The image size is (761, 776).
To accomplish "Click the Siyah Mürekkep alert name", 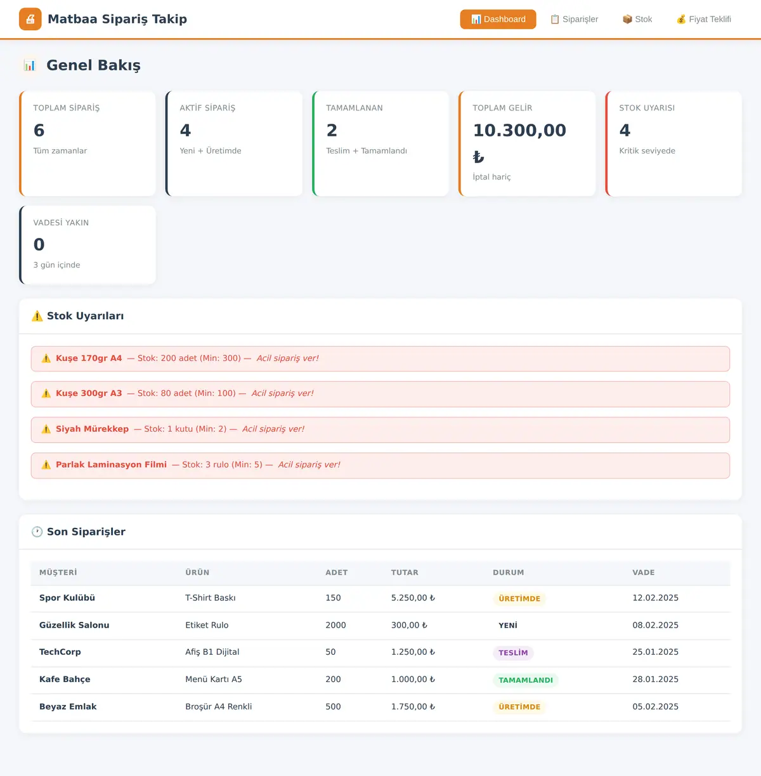I will click(92, 429).
